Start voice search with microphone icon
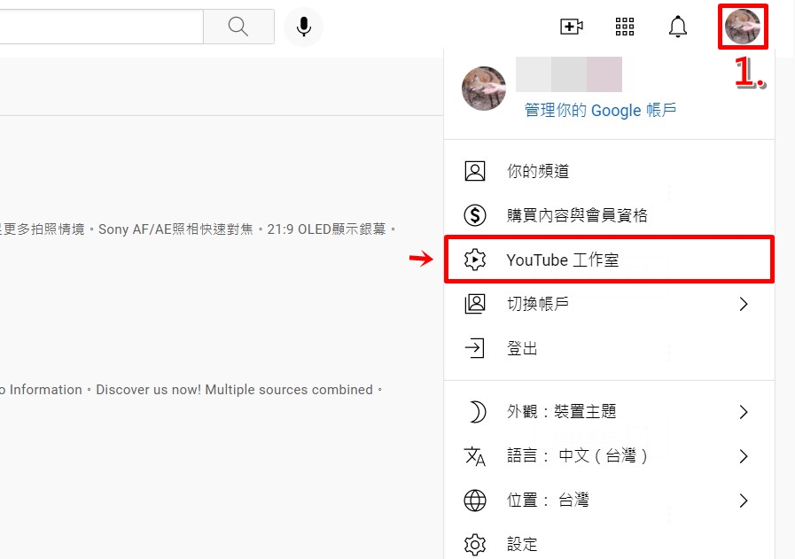The width and height of the screenshot is (795, 559). coord(304,27)
